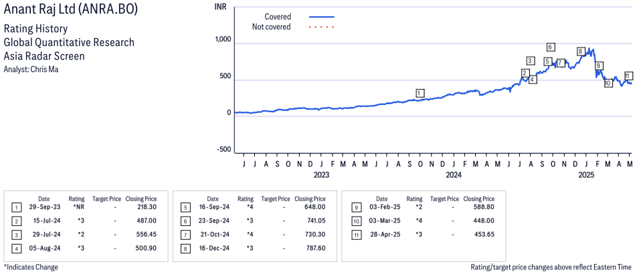Click the Analyst: Chris Ma text
This screenshot has width=639, height=272.
(31, 70)
